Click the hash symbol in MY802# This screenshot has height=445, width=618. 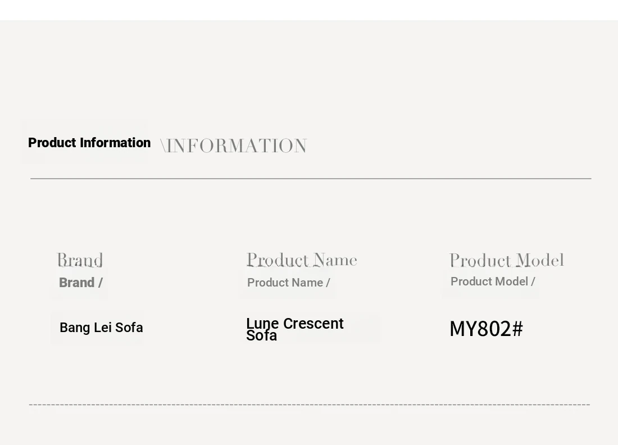coord(518,329)
